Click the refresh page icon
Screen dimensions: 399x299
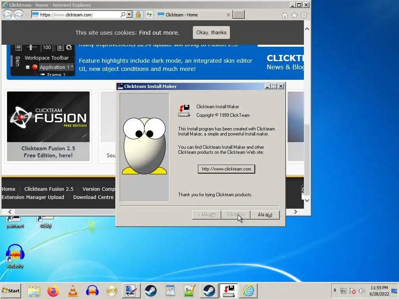coord(149,14)
